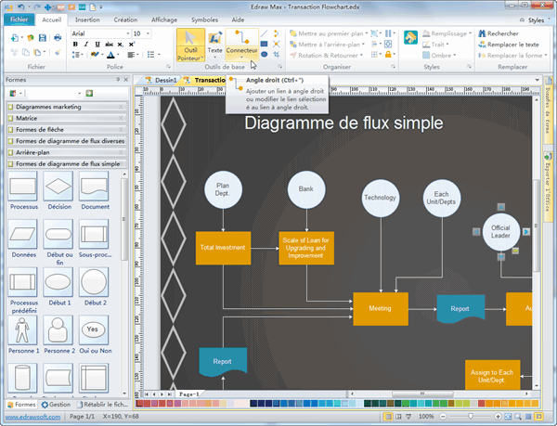The width and height of the screenshot is (557, 426).
Task: Open the Diagrammes marketing library
Action: [x=67, y=107]
